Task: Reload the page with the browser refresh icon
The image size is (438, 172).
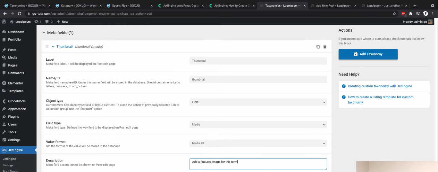Action: (20, 14)
